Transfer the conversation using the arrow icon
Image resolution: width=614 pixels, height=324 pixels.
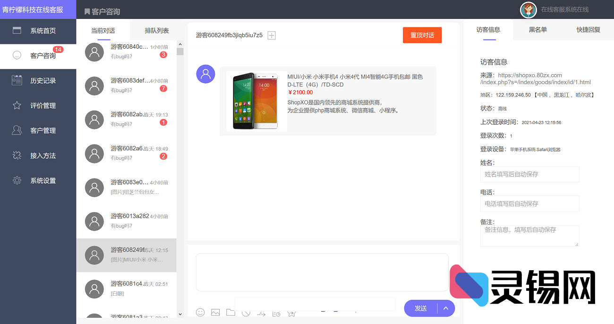click(x=261, y=313)
